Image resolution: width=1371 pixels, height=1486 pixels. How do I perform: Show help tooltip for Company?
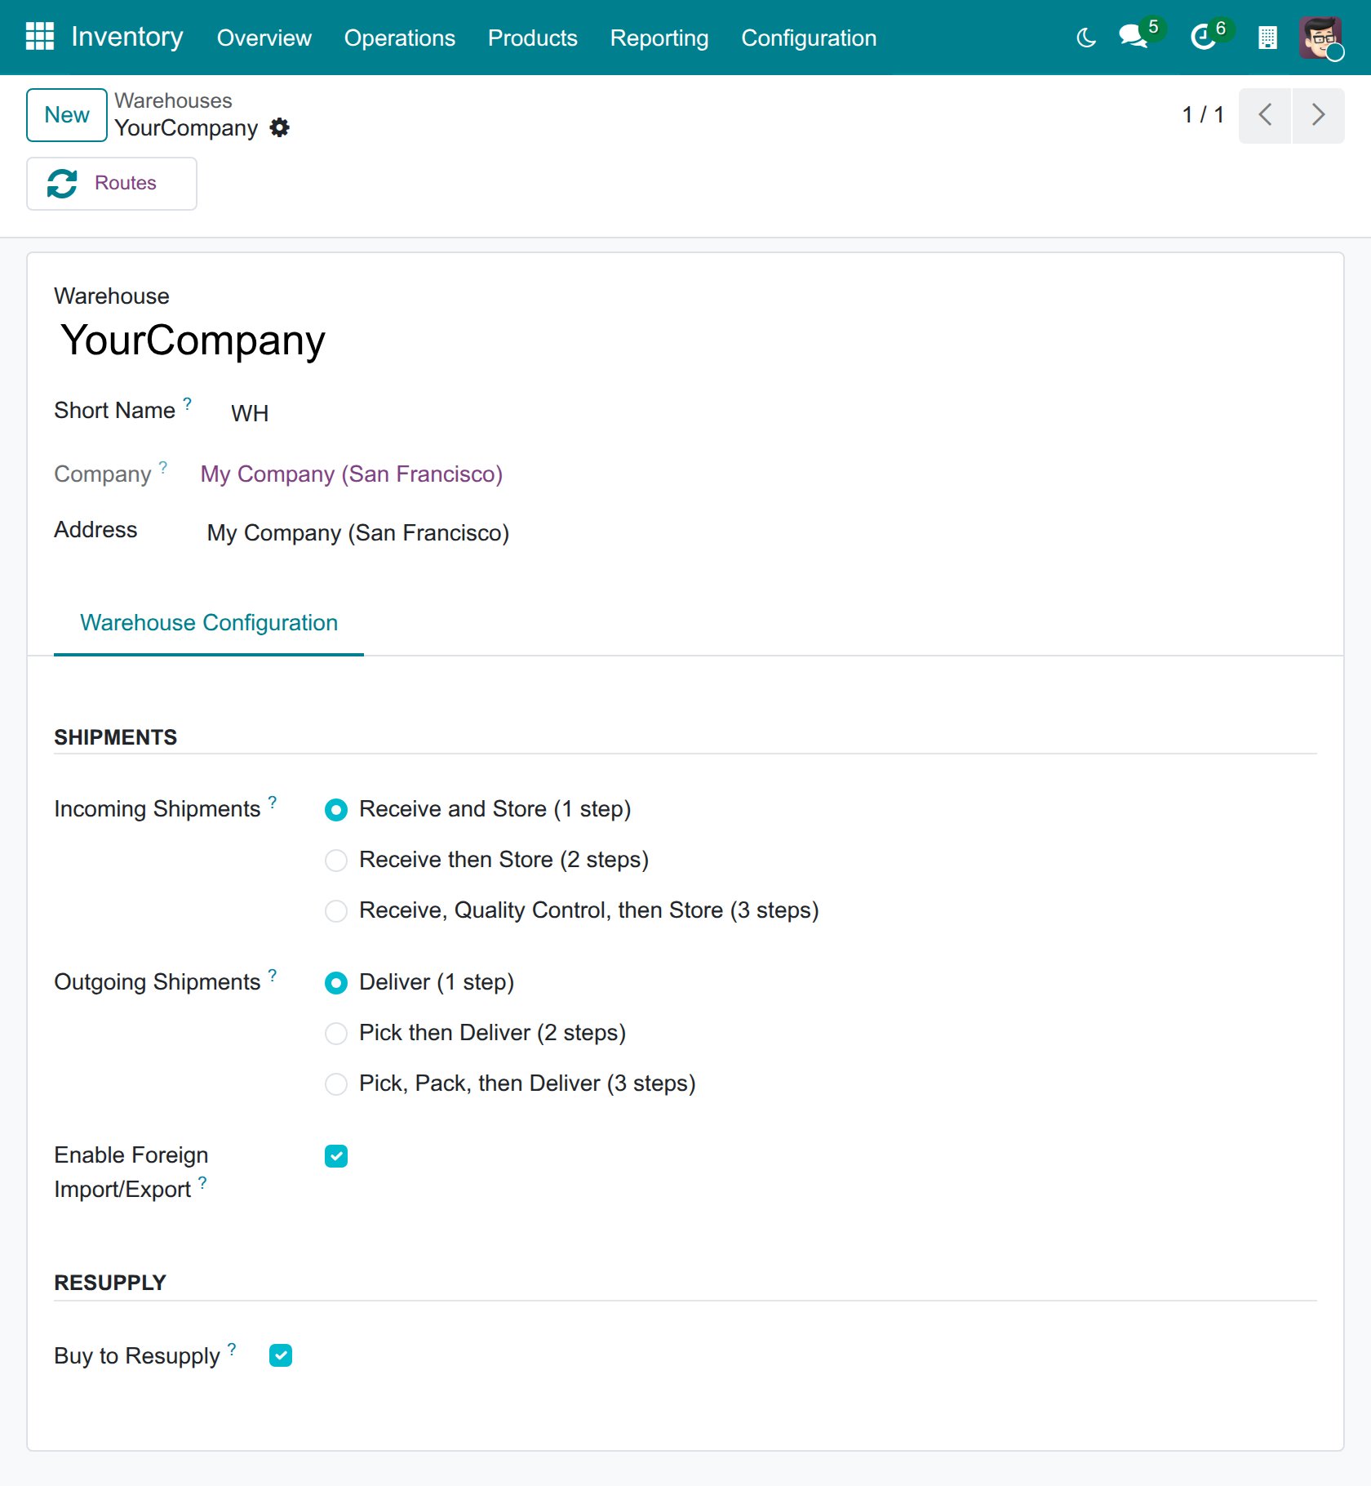pyautogui.click(x=163, y=468)
